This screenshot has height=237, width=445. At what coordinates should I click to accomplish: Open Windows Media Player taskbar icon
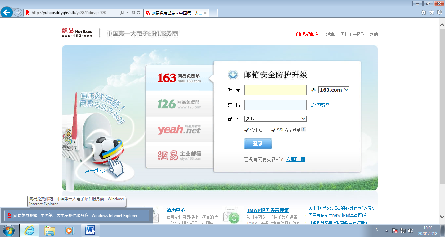click(70, 230)
